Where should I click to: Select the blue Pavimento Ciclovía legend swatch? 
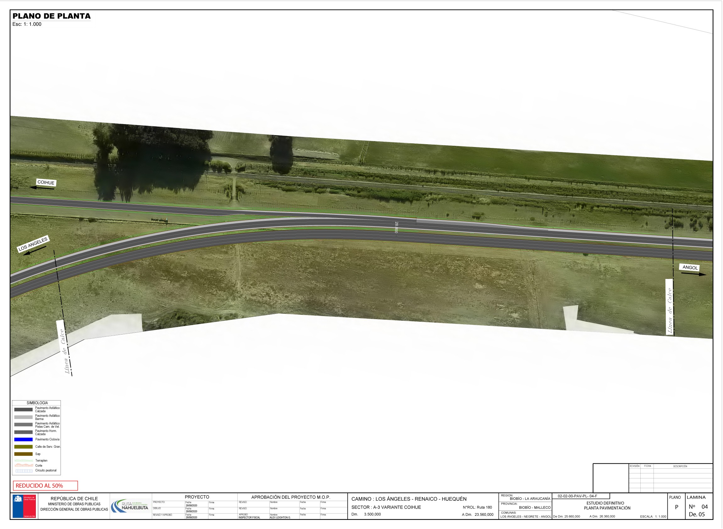(23, 440)
